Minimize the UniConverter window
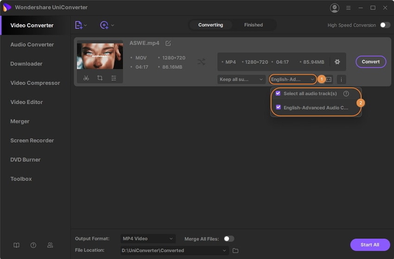This screenshot has height=259, width=394. tap(361, 8)
